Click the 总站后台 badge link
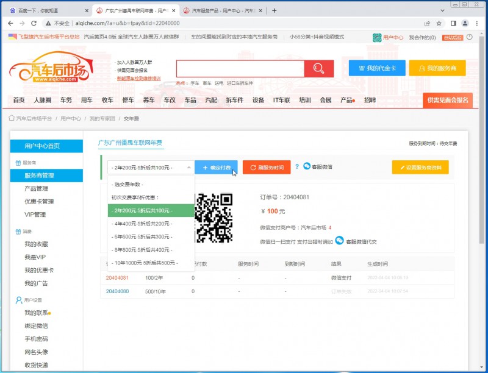 click(x=453, y=38)
